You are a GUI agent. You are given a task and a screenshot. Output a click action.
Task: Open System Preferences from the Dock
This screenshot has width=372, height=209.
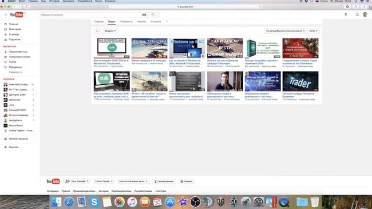point(258,202)
